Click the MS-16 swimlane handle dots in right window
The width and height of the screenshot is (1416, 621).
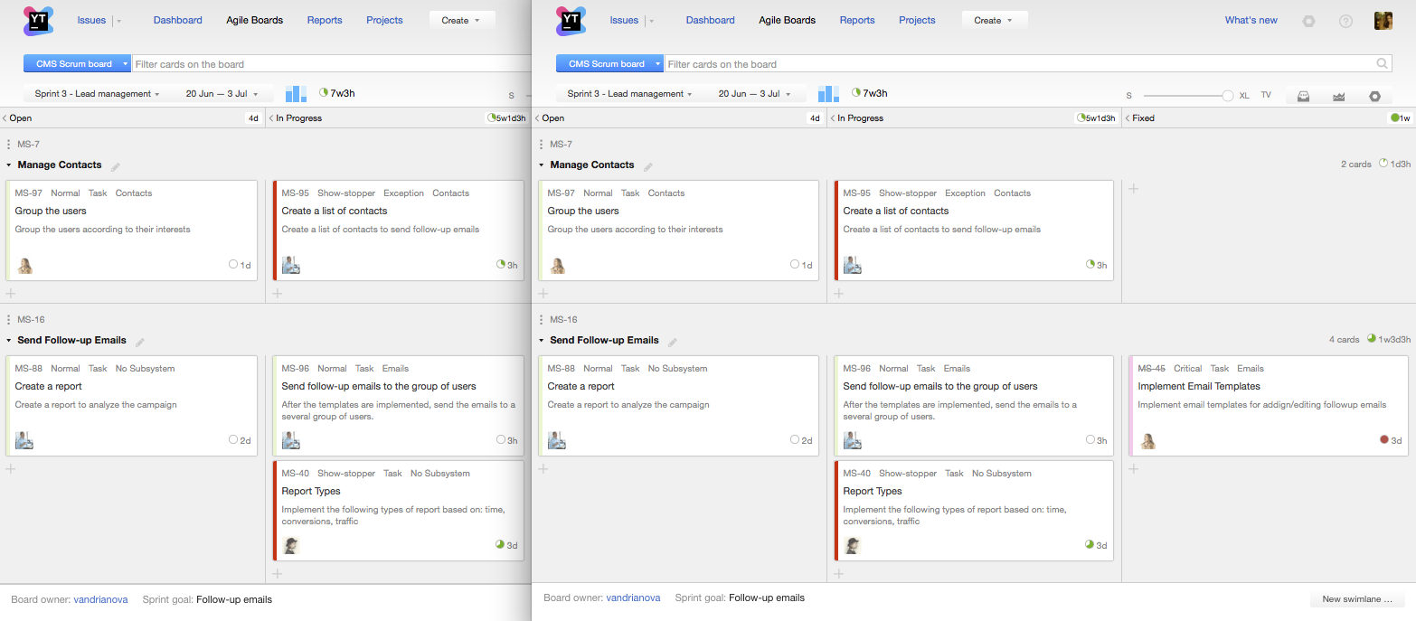(541, 320)
